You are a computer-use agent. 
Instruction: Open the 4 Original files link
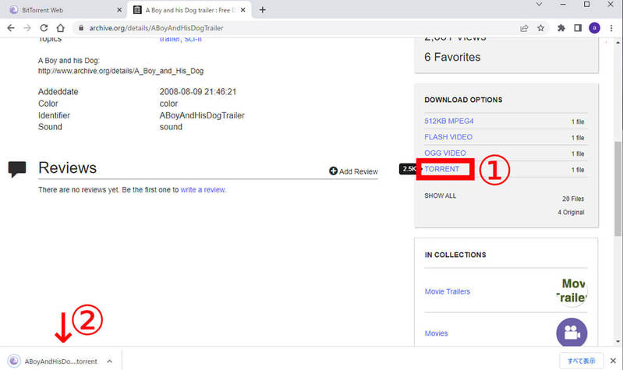(x=571, y=213)
